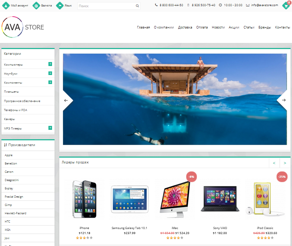Click the underwater hotel banner image

click(175, 99)
